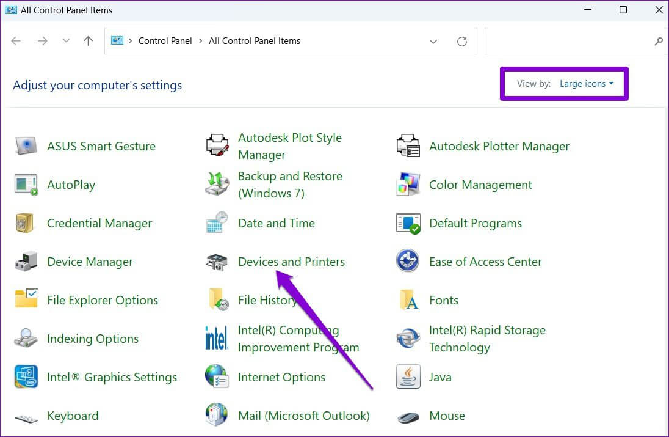Open the recent locations dropdown arrow
Viewport: 669px width, 437px height.
[66, 40]
